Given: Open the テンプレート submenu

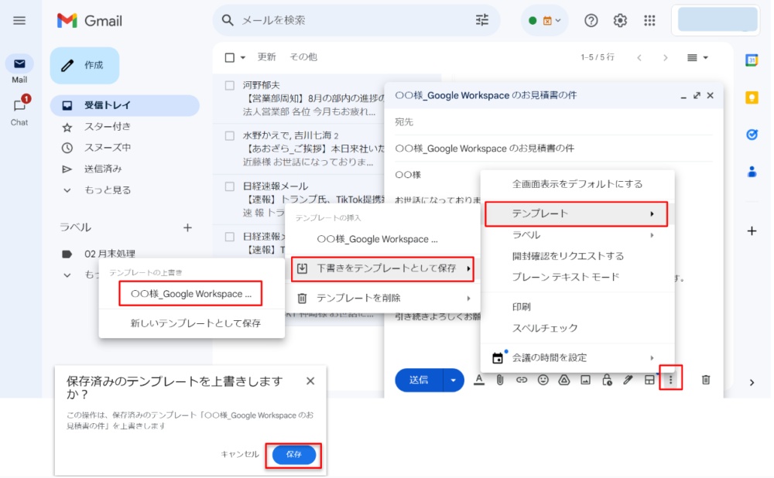Looking at the screenshot, I should pos(577,214).
